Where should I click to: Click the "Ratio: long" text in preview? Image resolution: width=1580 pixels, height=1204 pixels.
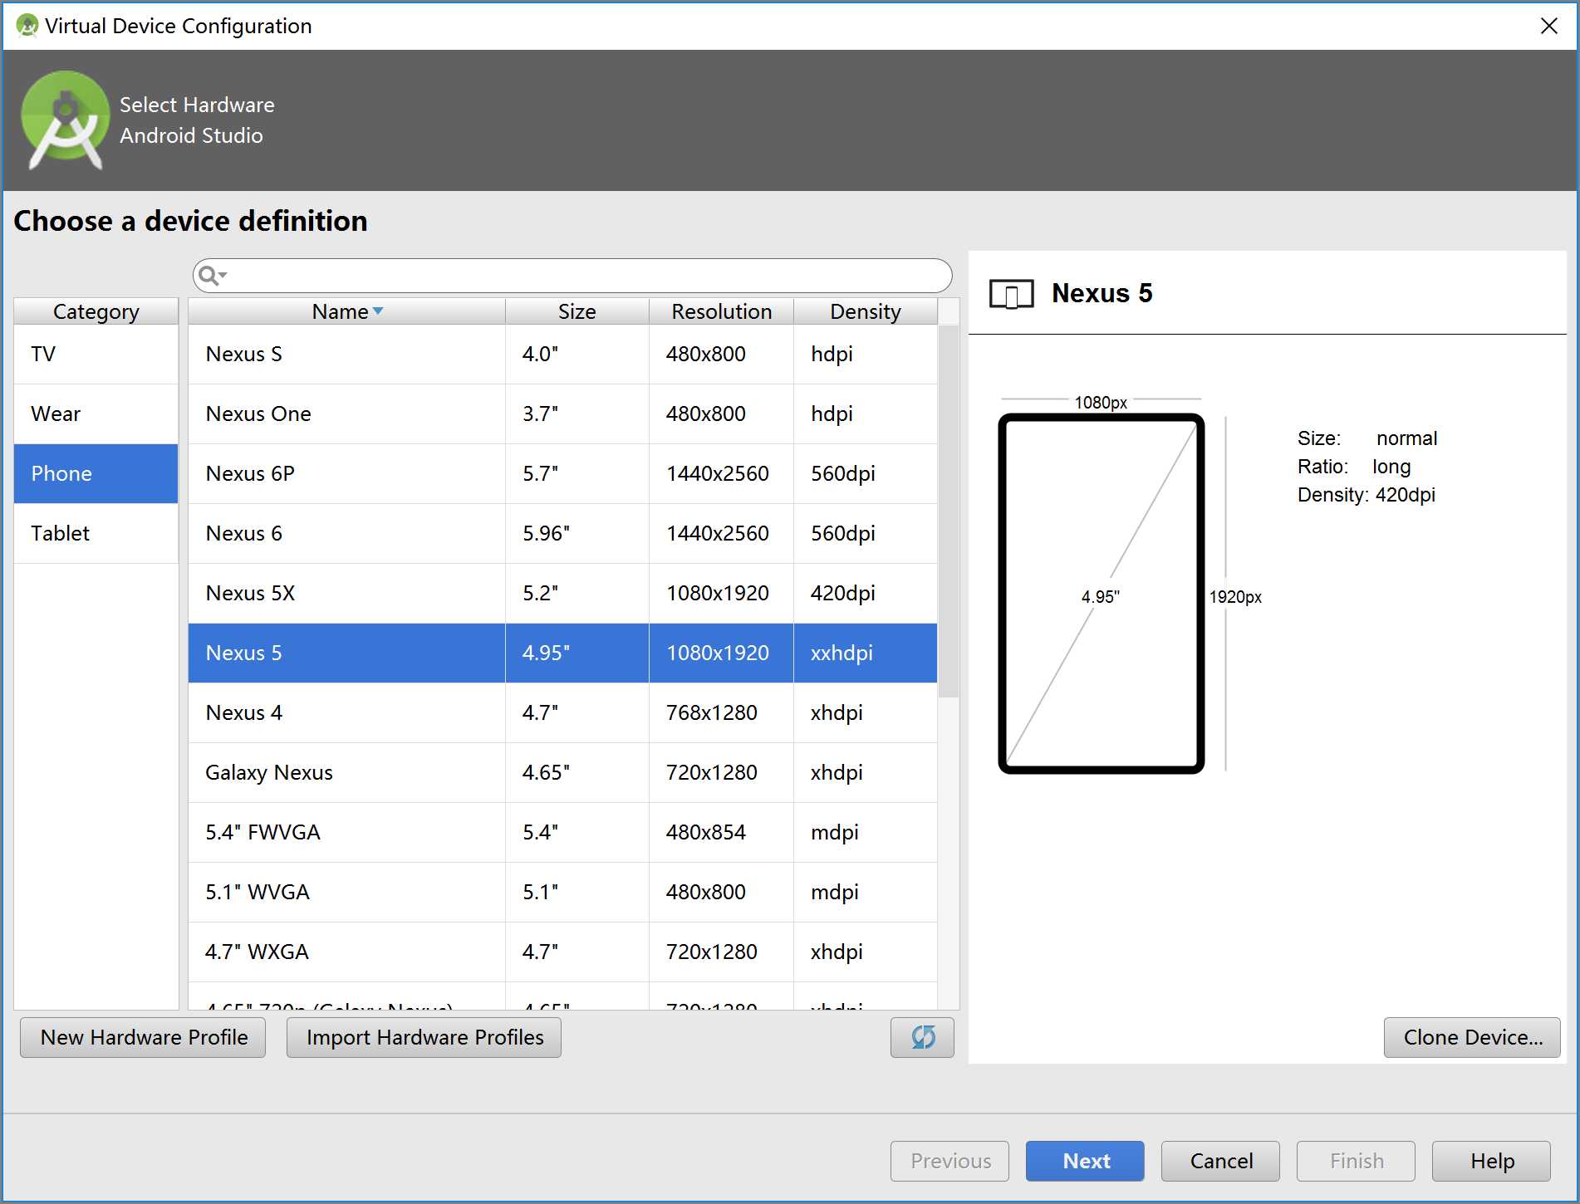coord(1354,467)
